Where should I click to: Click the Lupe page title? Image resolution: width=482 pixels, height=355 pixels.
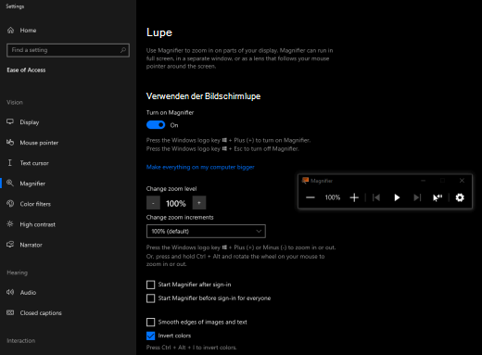pos(159,32)
